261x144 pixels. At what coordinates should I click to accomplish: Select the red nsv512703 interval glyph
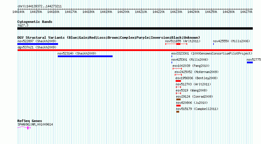pos(178,87)
